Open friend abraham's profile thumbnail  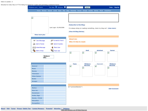(x=100, y=56)
